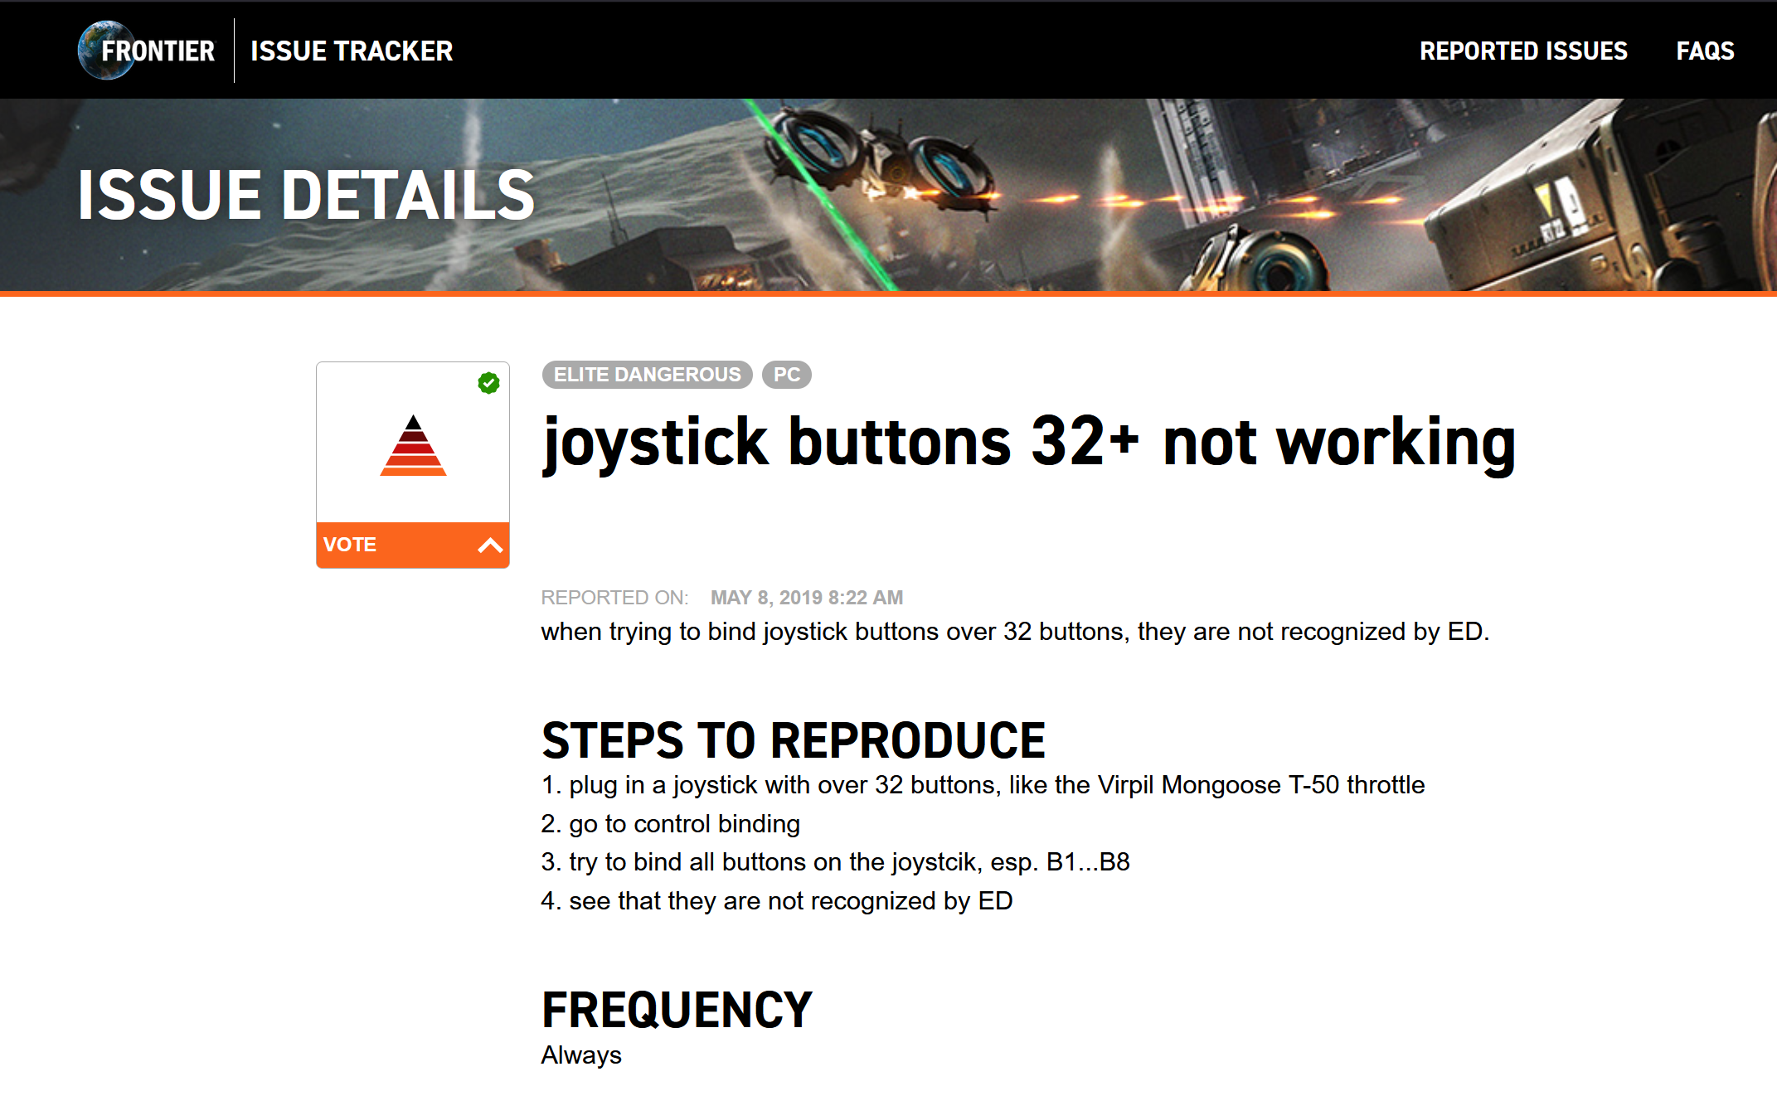The height and width of the screenshot is (1120, 1777).
Task: Select the PC platform tag
Action: tap(786, 375)
